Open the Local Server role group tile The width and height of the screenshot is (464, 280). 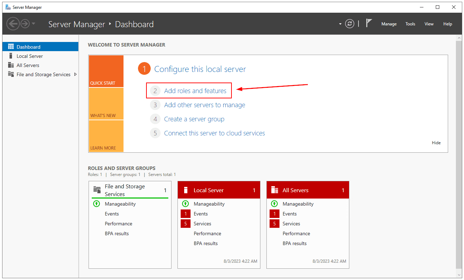coord(209,190)
